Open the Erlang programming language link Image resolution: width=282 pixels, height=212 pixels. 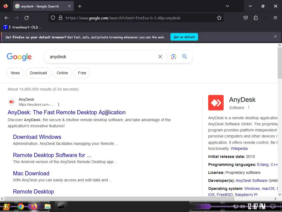(x=263, y=165)
